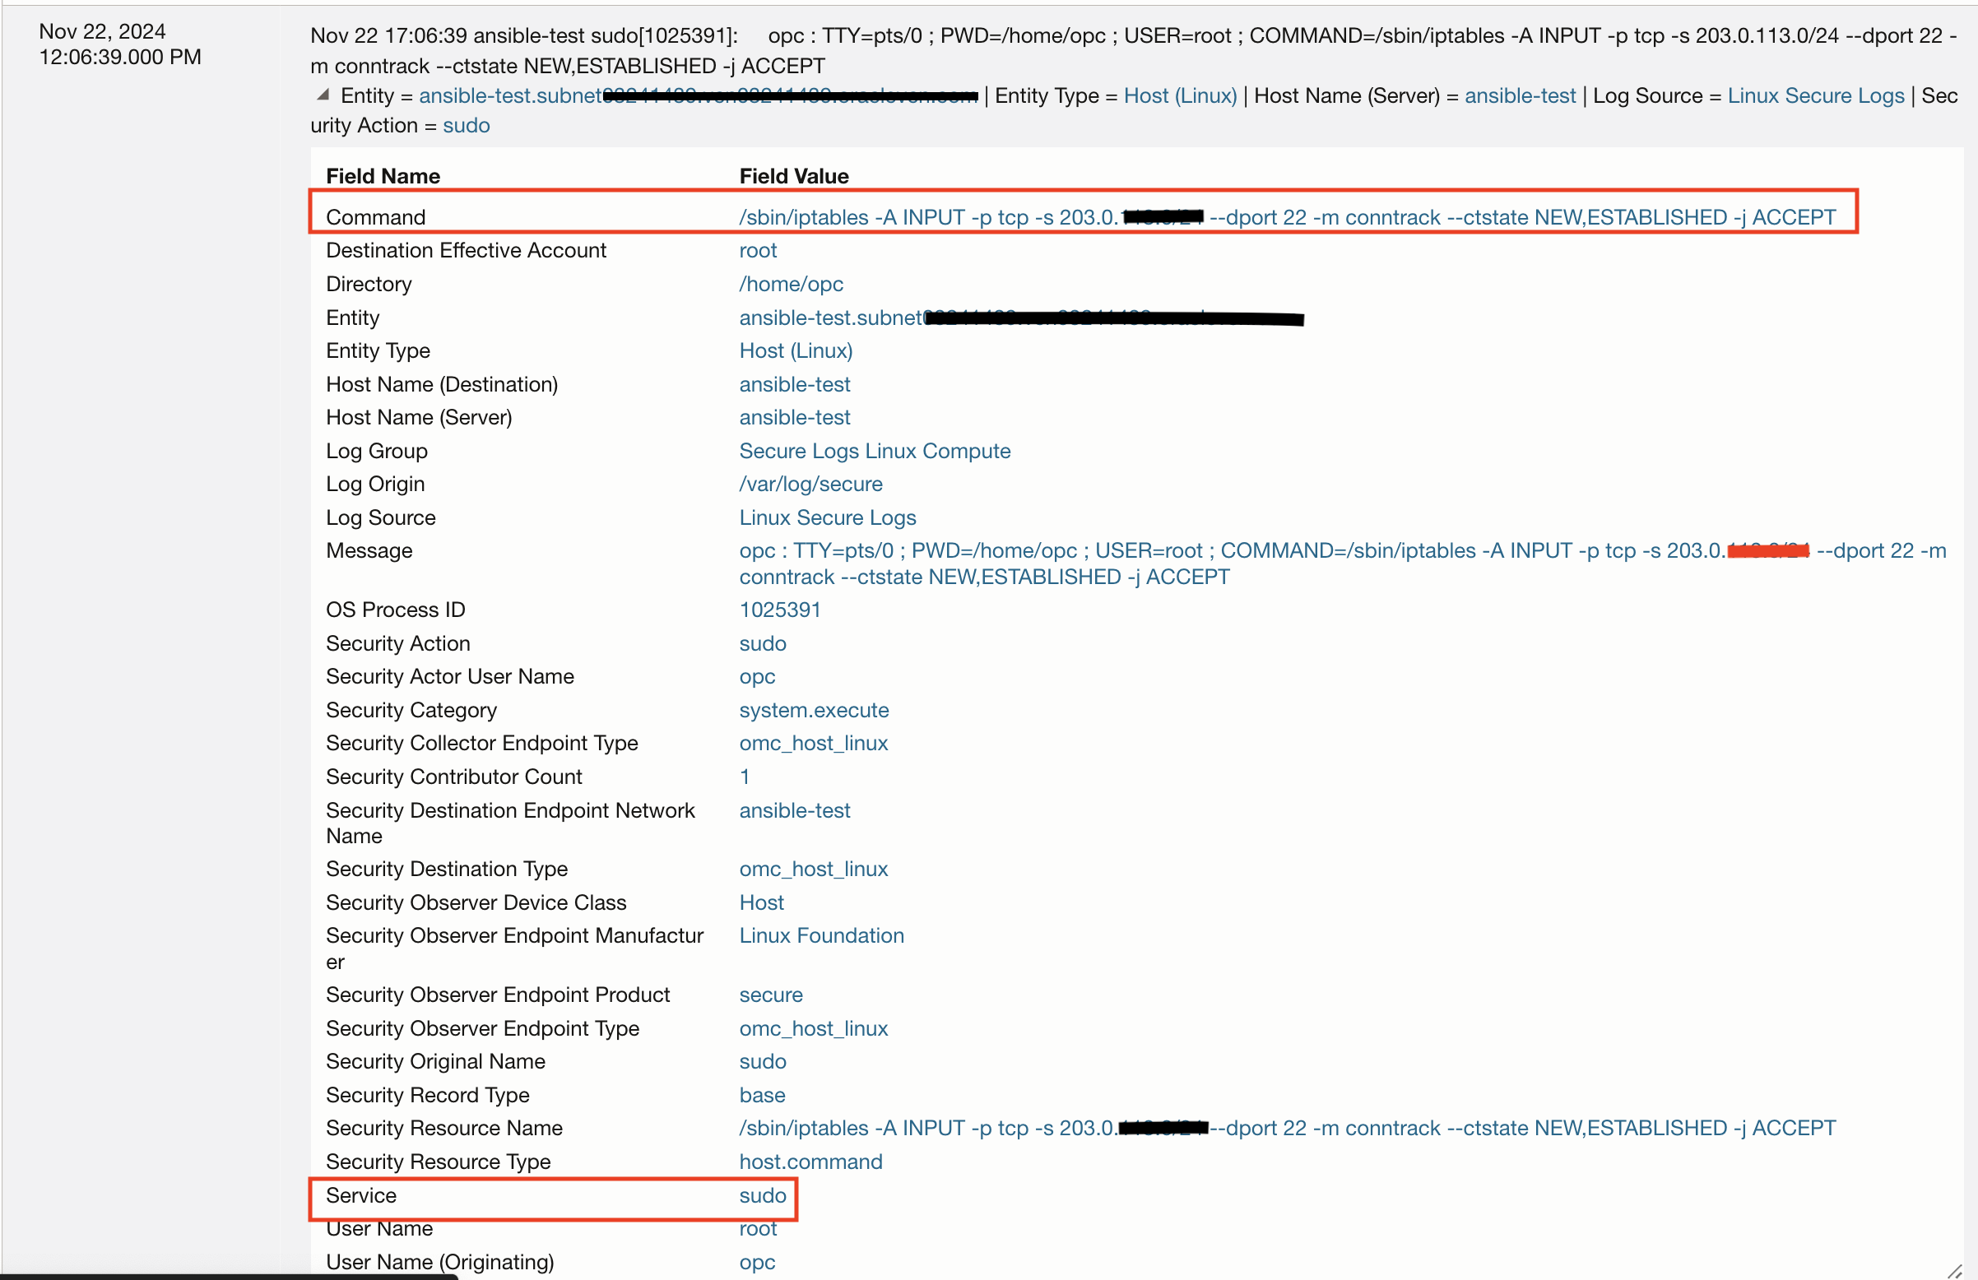
Task: Collapse the log record disclosure triangle
Action: point(323,95)
